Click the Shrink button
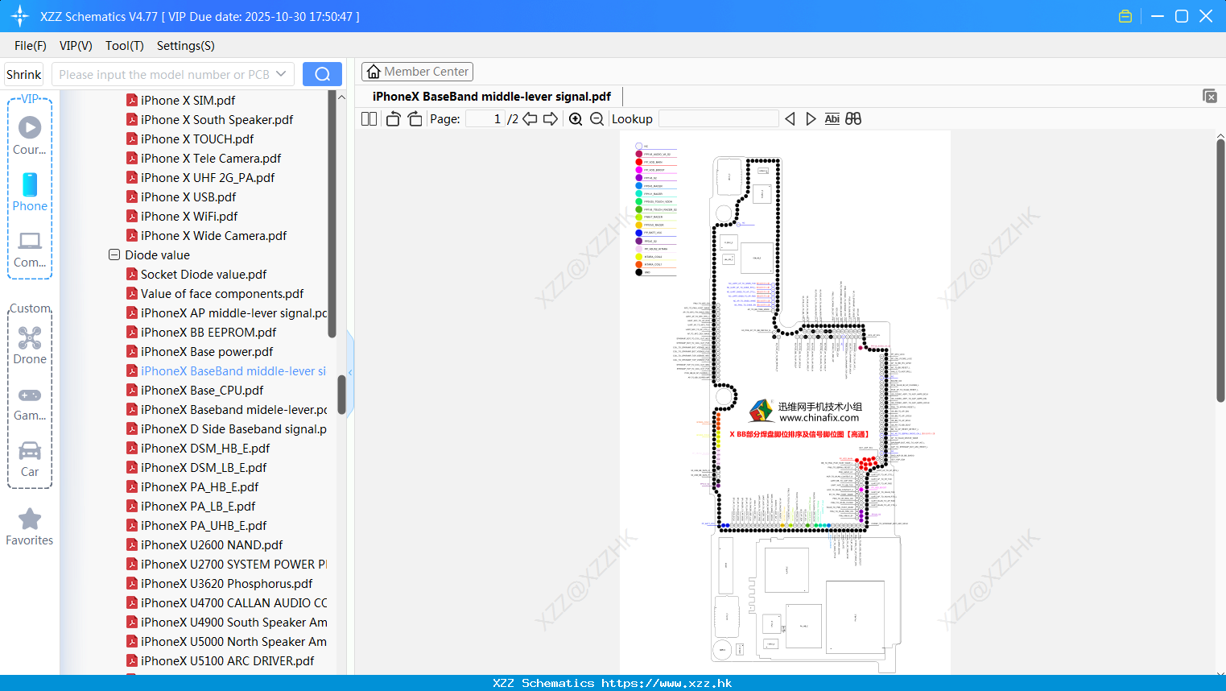Screen dimensions: 1226x691 click(23, 74)
